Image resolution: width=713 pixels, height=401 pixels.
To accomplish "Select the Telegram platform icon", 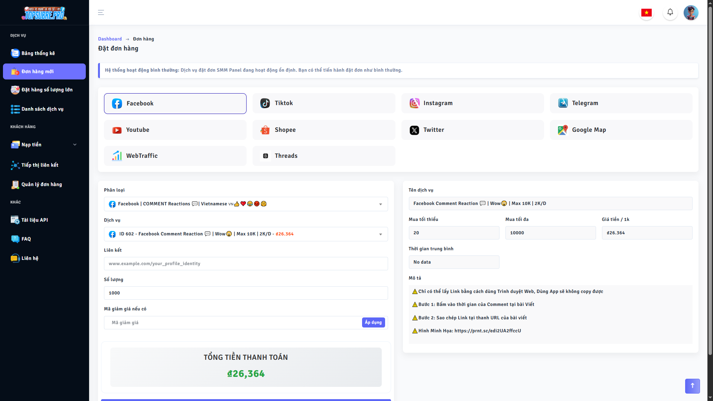I will point(563,103).
